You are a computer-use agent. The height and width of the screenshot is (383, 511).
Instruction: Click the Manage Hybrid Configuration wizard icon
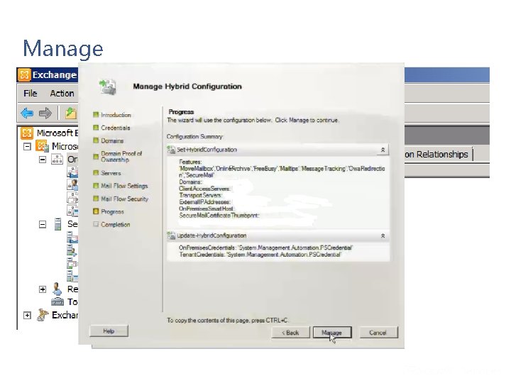point(108,87)
